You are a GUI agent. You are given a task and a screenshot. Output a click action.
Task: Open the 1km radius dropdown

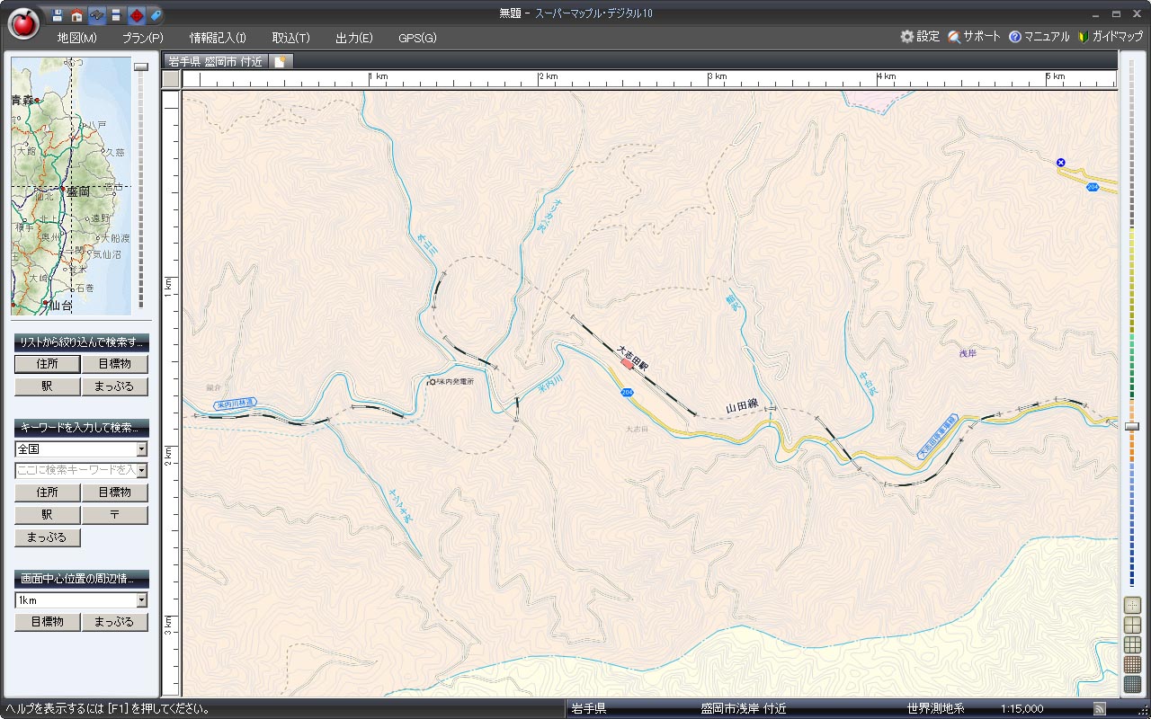click(x=141, y=599)
